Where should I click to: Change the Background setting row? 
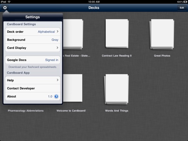tap(33, 40)
